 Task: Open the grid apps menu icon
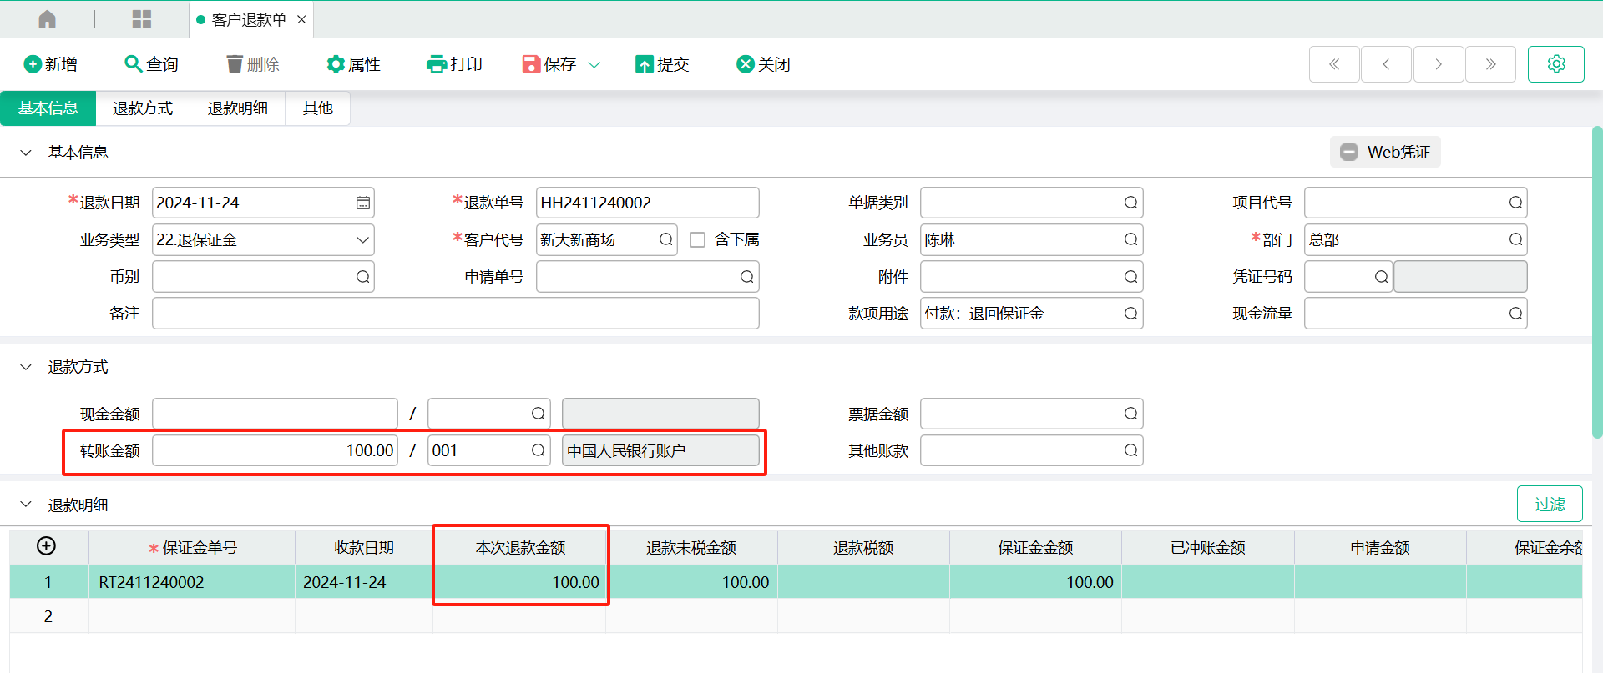142,19
